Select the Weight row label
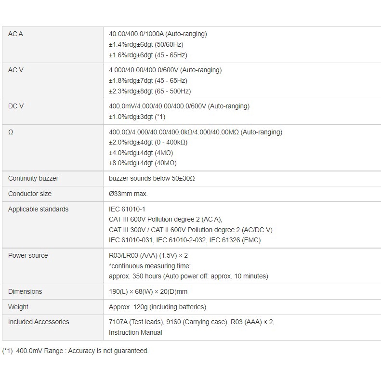381x381 pixels. [18, 307]
